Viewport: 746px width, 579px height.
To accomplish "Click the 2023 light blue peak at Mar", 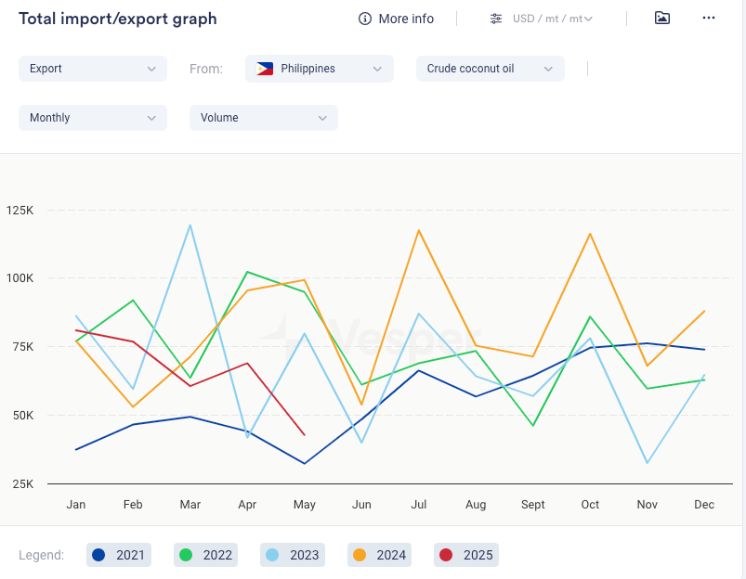I will pyautogui.click(x=190, y=225).
